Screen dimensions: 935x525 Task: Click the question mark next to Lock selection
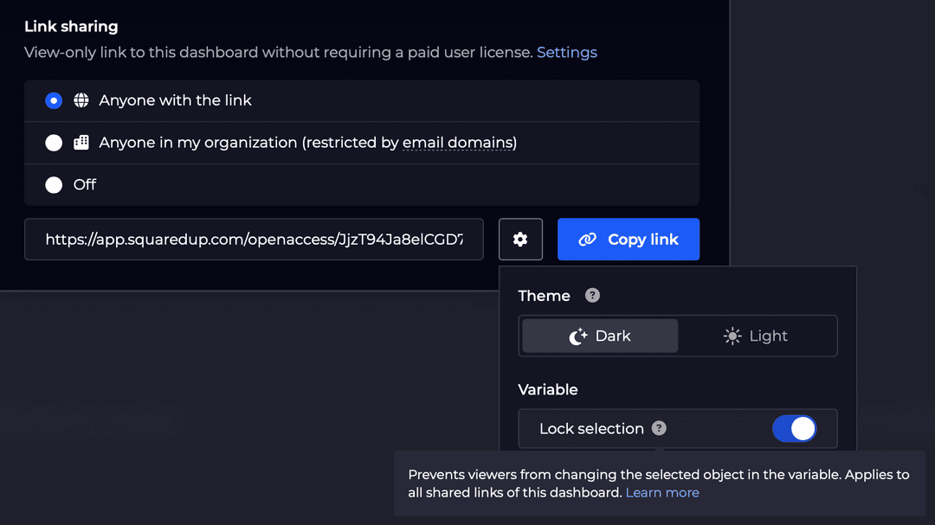click(x=659, y=428)
